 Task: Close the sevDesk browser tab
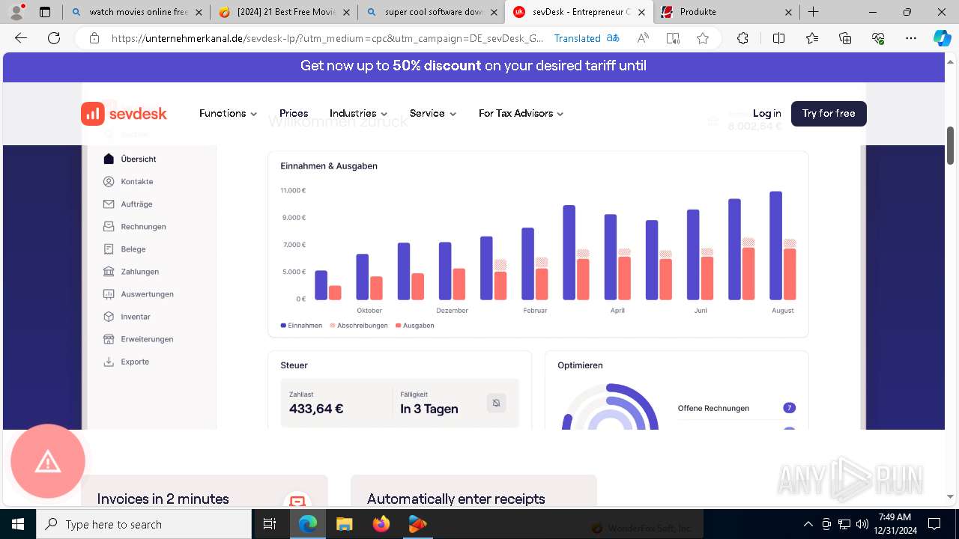[642, 12]
